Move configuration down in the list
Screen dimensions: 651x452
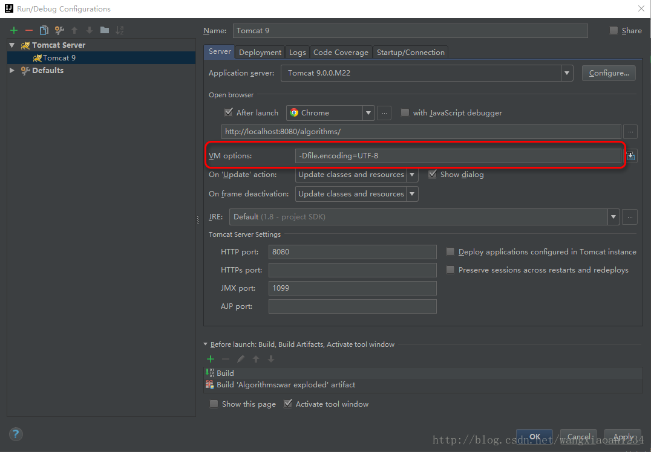coord(90,30)
